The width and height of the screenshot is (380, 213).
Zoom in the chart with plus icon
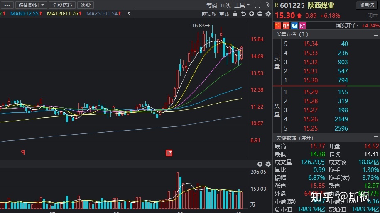point(252,14)
